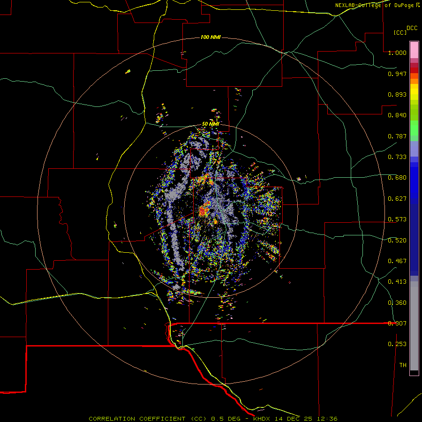Click the 0.573 legend value
This screenshot has width=422, height=422.
pyautogui.click(x=397, y=219)
